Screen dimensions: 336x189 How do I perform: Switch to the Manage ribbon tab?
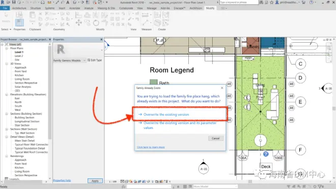(152, 8)
